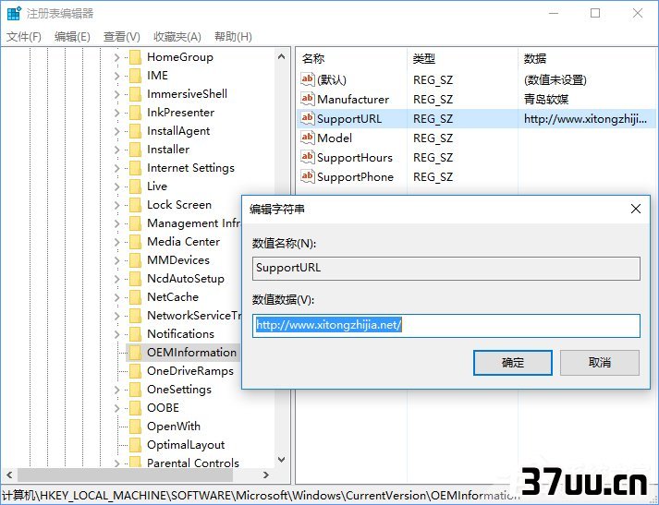Image resolution: width=659 pixels, height=505 pixels.
Task: Click the string icon beside (默认) value
Action: pyautogui.click(x=308, y=79)
